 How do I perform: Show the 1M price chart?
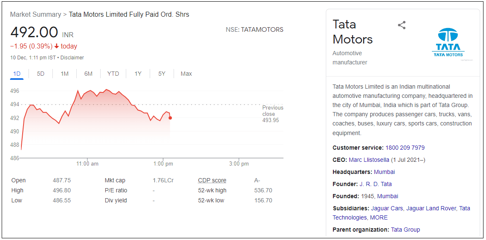coord(65,74)
